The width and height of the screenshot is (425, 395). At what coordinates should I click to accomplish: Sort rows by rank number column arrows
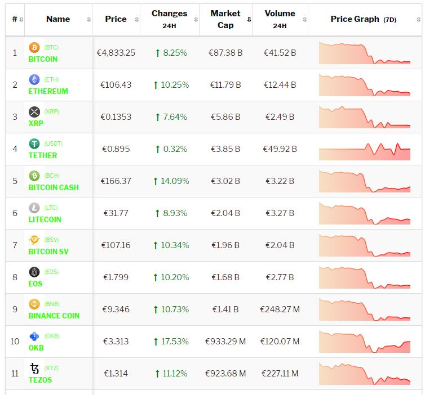point(21,20)
